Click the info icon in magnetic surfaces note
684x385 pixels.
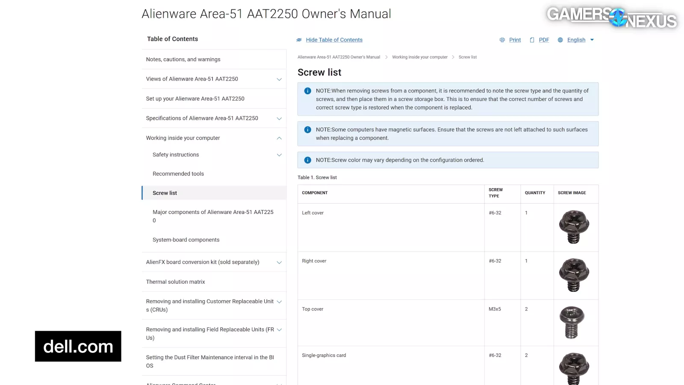(x=307, y=130)
